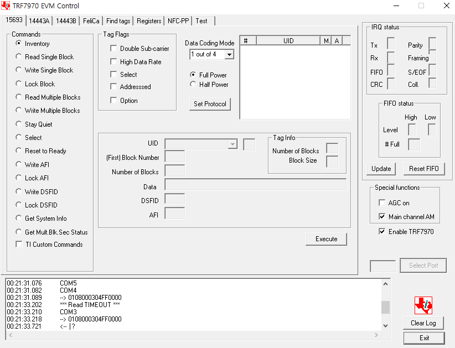
Task: Click the Select Port button
Action: [423, 266]
